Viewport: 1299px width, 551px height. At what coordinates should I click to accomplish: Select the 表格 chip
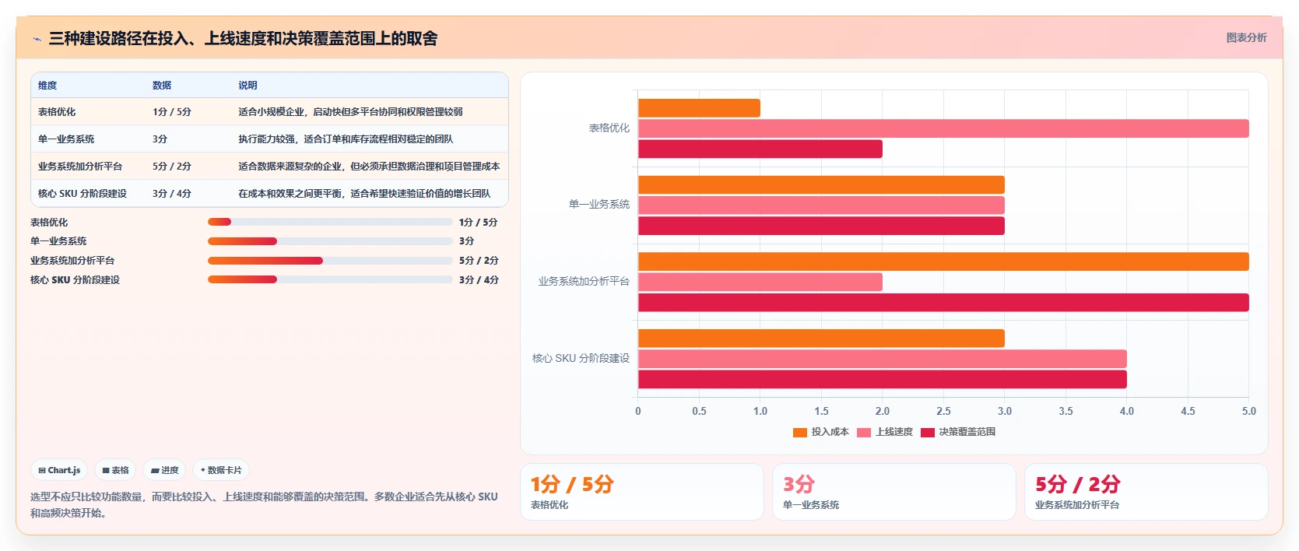point(115,470)
